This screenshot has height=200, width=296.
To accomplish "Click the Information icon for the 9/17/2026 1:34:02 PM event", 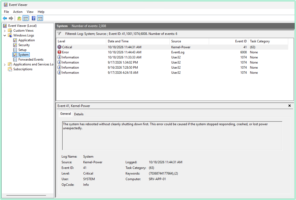I will 59,62.
